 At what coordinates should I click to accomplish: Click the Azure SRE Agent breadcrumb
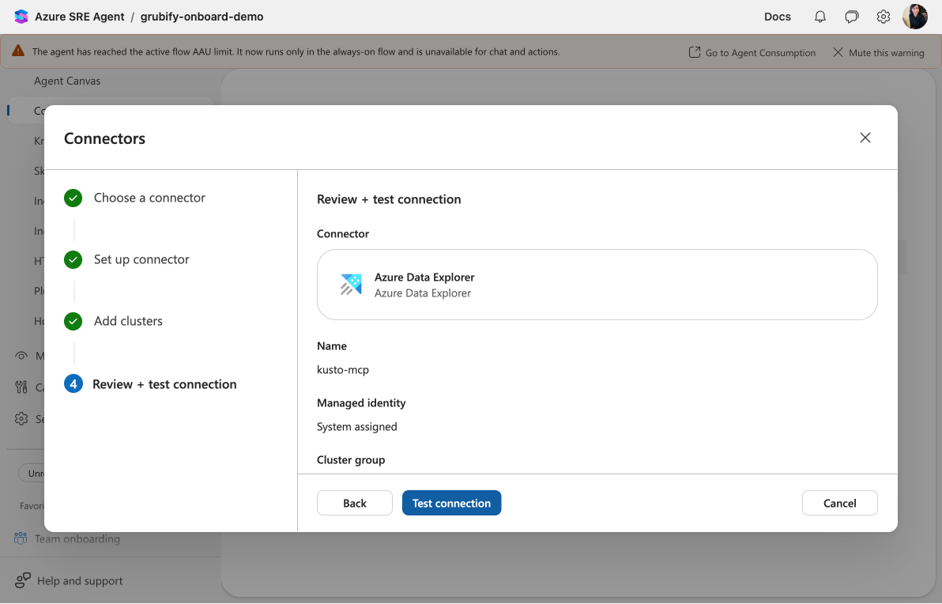79,17
